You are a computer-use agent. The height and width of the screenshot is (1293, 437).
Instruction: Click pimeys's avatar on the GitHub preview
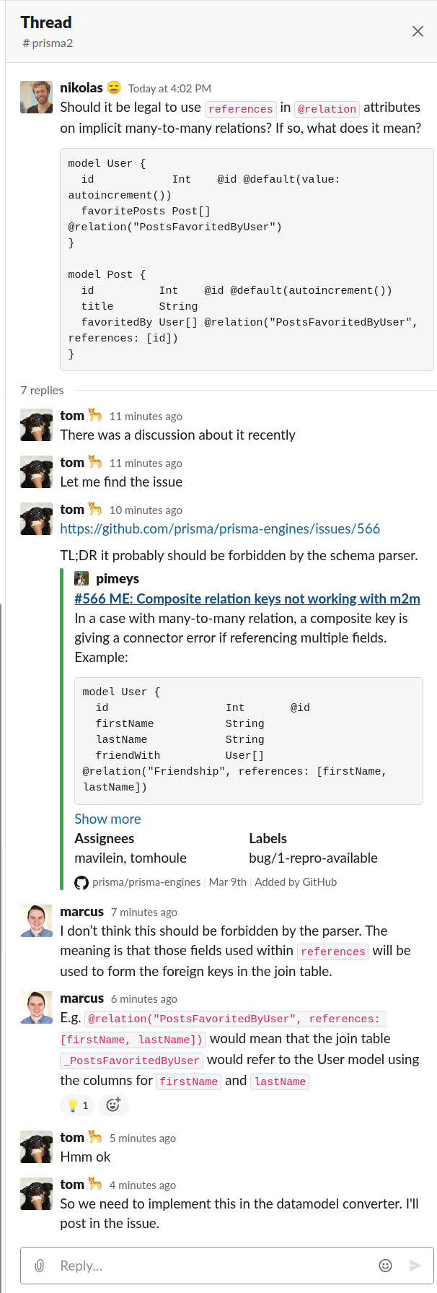[81, 578]
